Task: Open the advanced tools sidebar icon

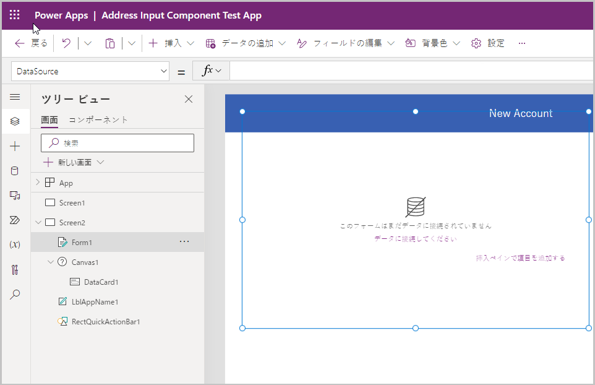Action: [15, 270]
